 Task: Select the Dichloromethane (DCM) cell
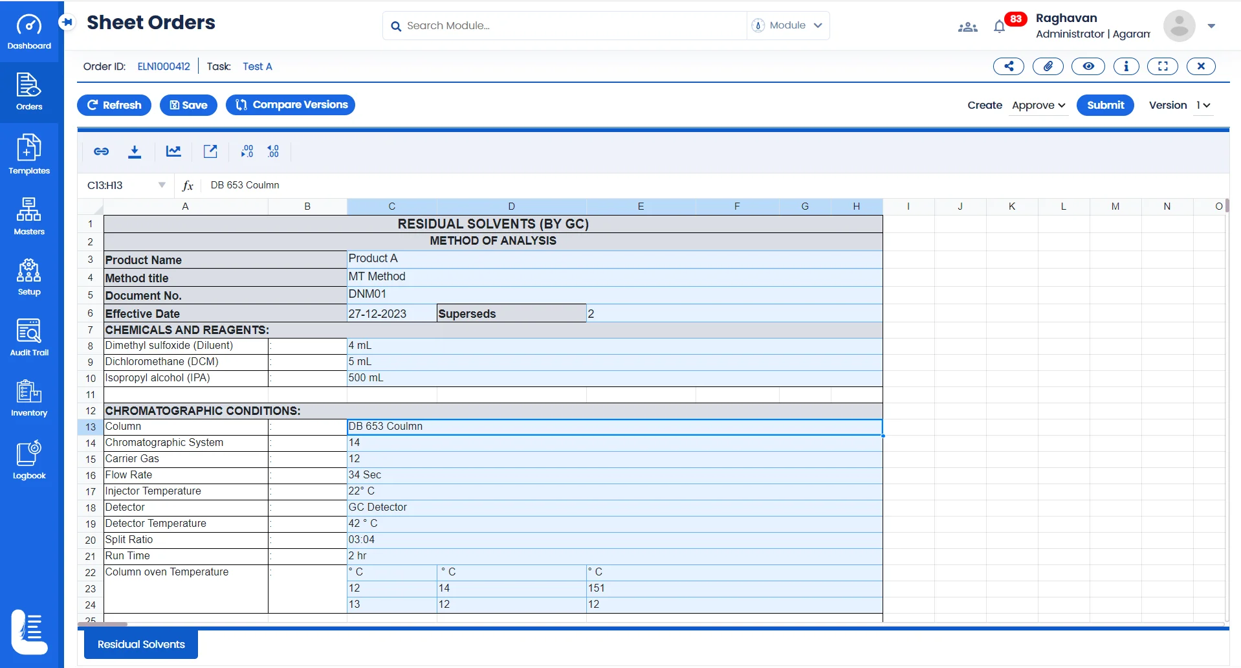click(x=186, y=362)
